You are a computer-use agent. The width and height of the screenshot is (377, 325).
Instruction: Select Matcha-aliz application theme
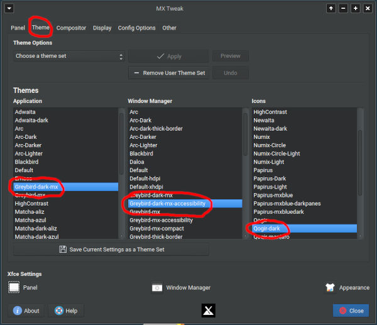click(x=65, y=212)
